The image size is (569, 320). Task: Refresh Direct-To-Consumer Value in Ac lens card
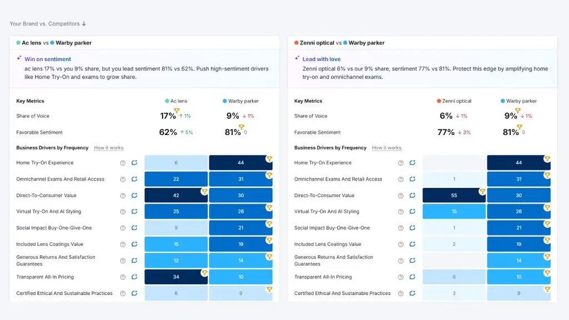134,196
